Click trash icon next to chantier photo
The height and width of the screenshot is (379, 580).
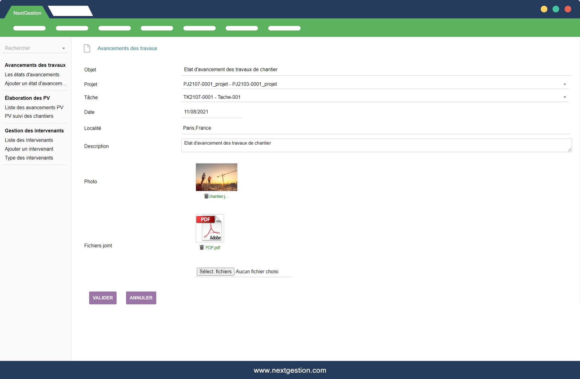pos(206,196)
